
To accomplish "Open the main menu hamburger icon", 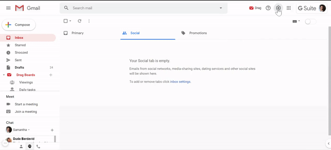I will (8, 8).
